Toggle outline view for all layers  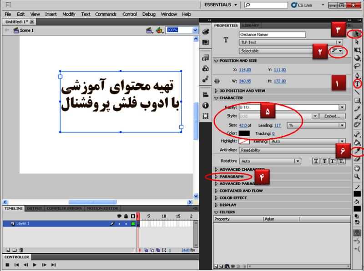tap(133, 216)
